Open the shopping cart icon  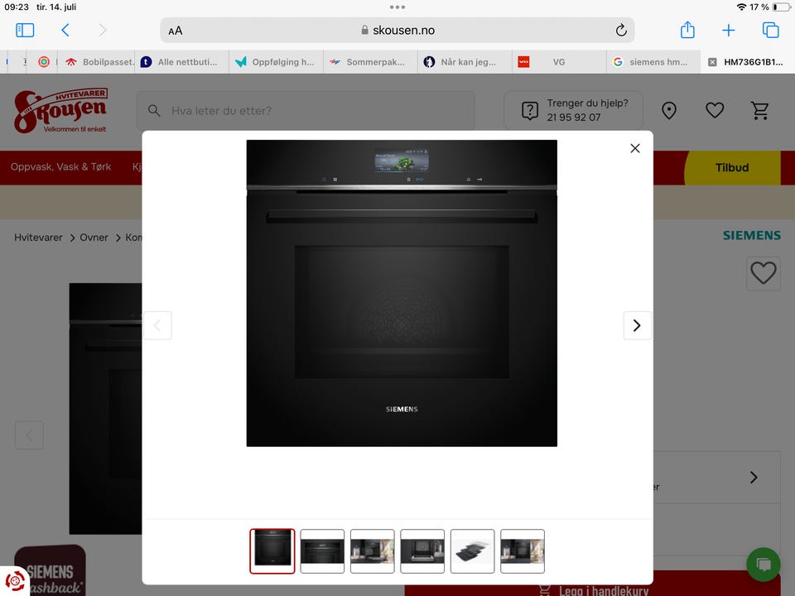[x=759, y=110]
